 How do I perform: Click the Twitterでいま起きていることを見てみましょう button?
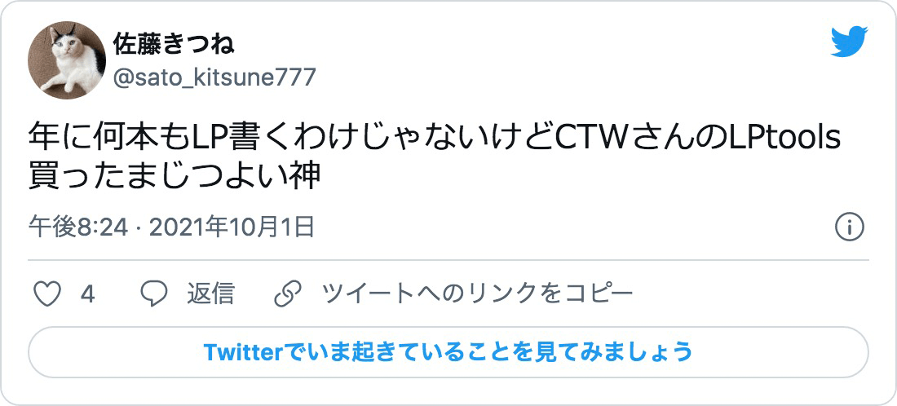[x=448, y=352]
